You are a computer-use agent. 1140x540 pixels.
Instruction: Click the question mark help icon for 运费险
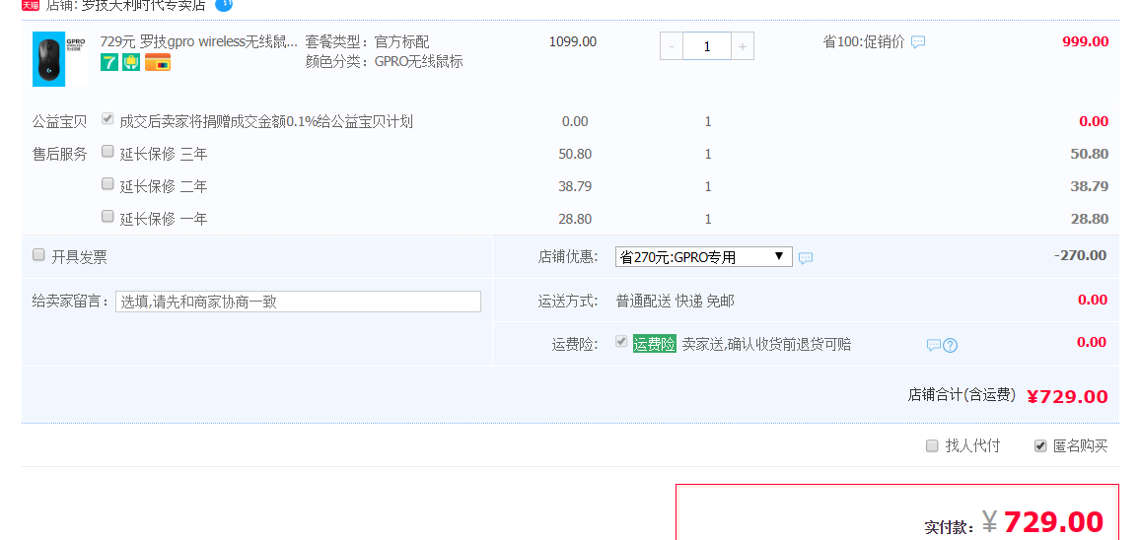(x=950, y=345)
